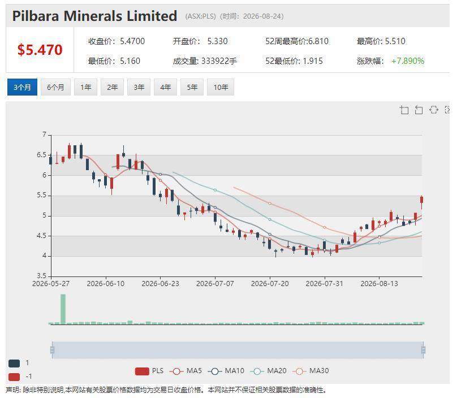The width and height of the screenshot is (457, 398).
Task: Click the last candlestick near 5.47
Action: [x=421, y=200]
